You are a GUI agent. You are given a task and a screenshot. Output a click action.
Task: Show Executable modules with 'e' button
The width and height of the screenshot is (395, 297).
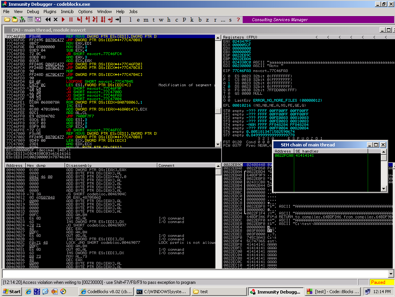[x=138, y=20]
